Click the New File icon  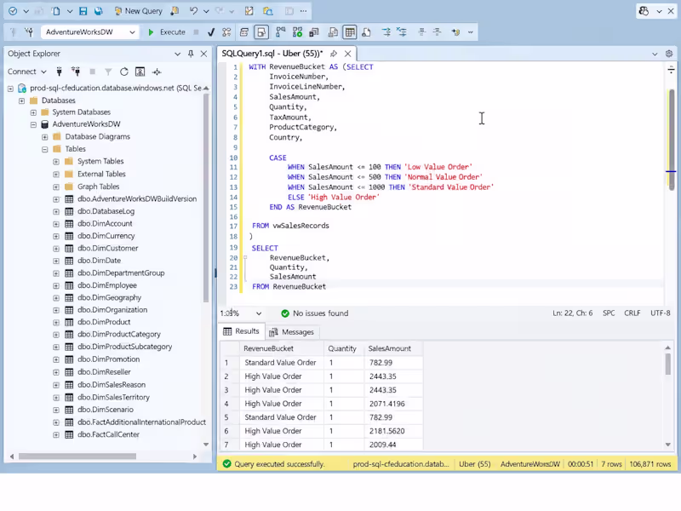pos(55,11)
